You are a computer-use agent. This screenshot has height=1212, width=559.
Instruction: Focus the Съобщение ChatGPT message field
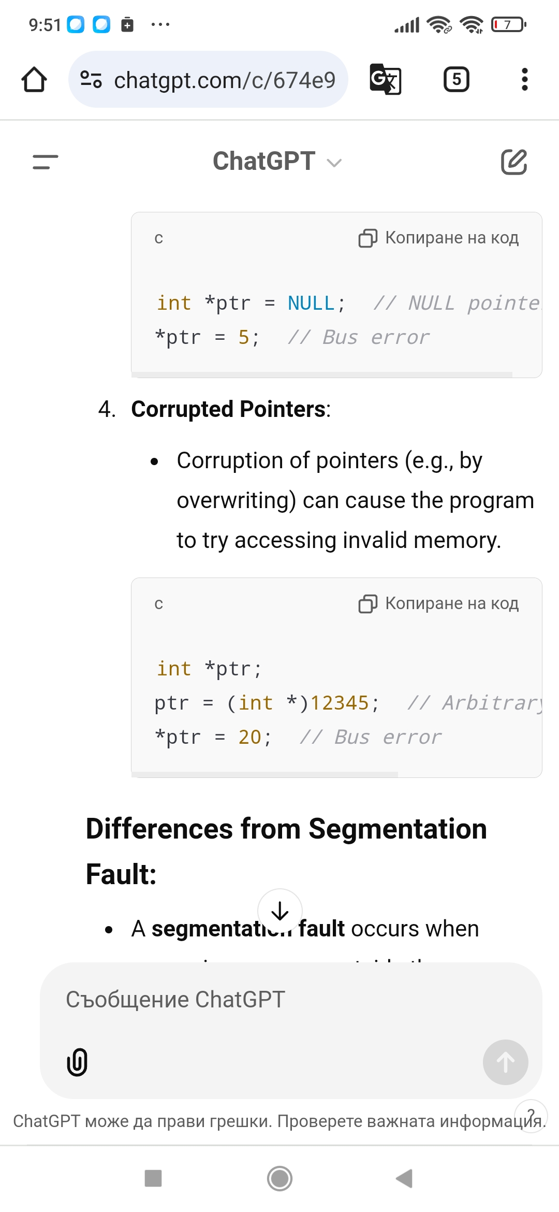[291, 1000]
